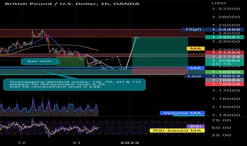
Task: Select the orange MA indicator label
Action: click(x=196, y=49)
